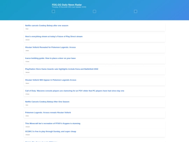This screenshot has height=142, width=189.
Task: Click source tag under PlayStation Store Game Awards headline
Action: (x=28, y=72)
